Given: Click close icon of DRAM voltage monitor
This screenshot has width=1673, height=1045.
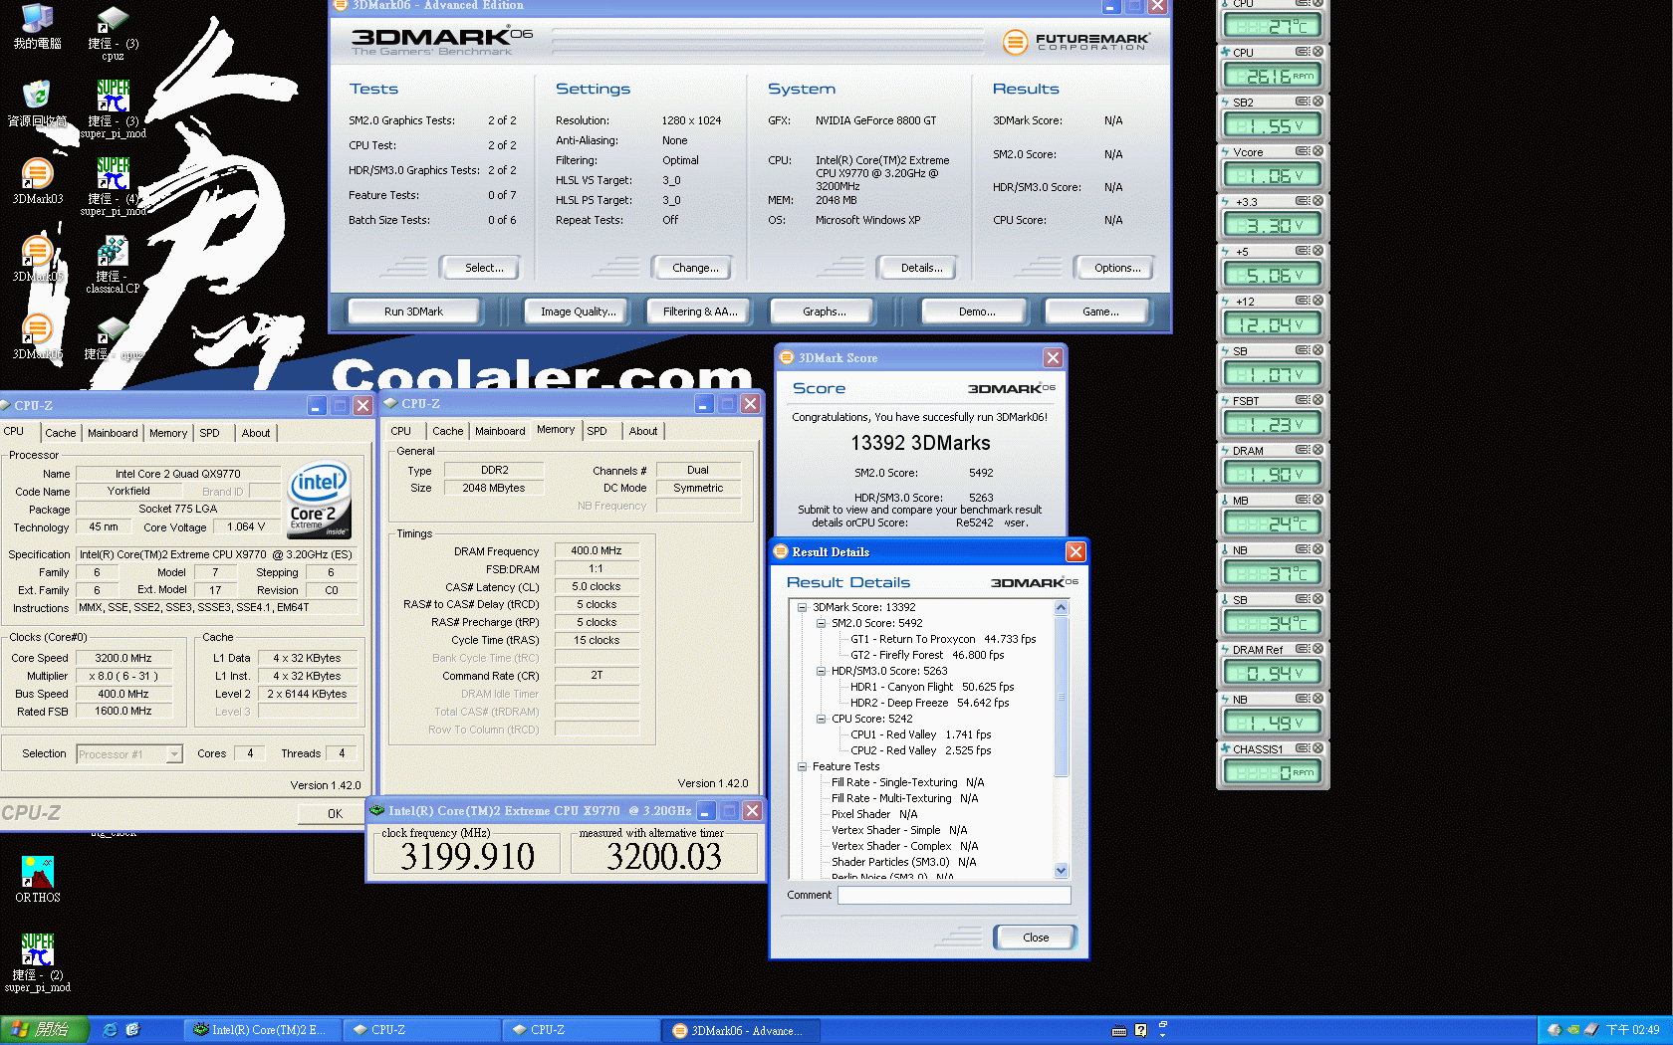Looking at the screenshot, I should [x=1317, y=450].
